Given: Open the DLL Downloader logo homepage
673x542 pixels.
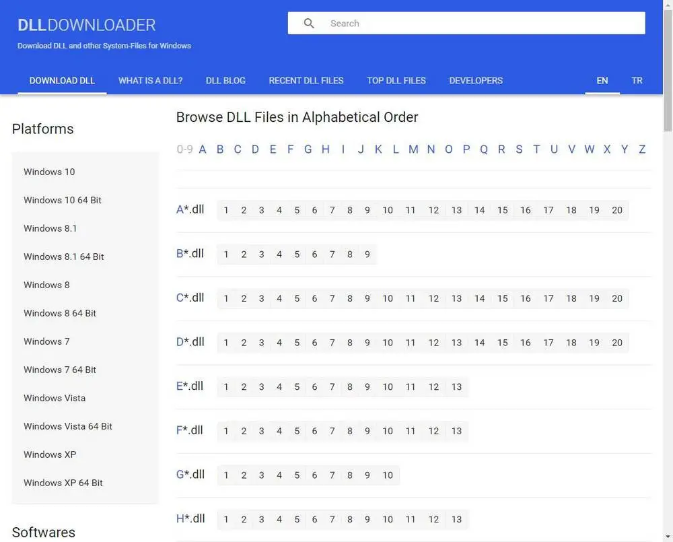Looking at the screenshot, I should pyautogui.click(x=87, y=25).
